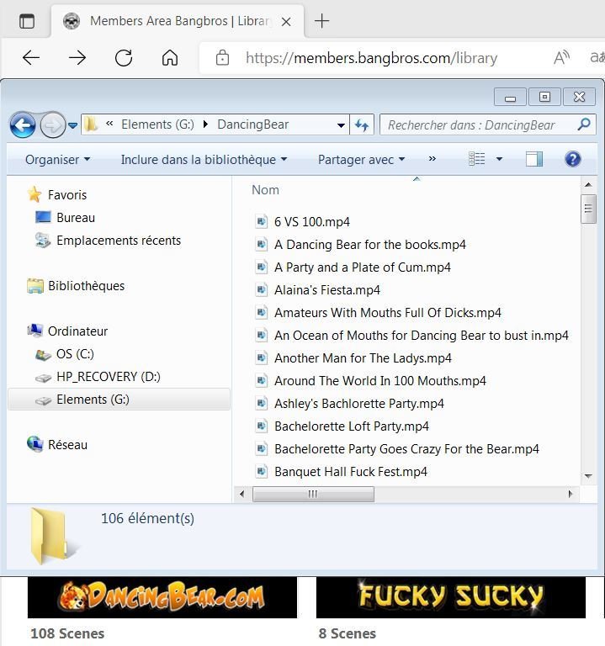Show more toolbar commands chevron

[x=432, y=159]
